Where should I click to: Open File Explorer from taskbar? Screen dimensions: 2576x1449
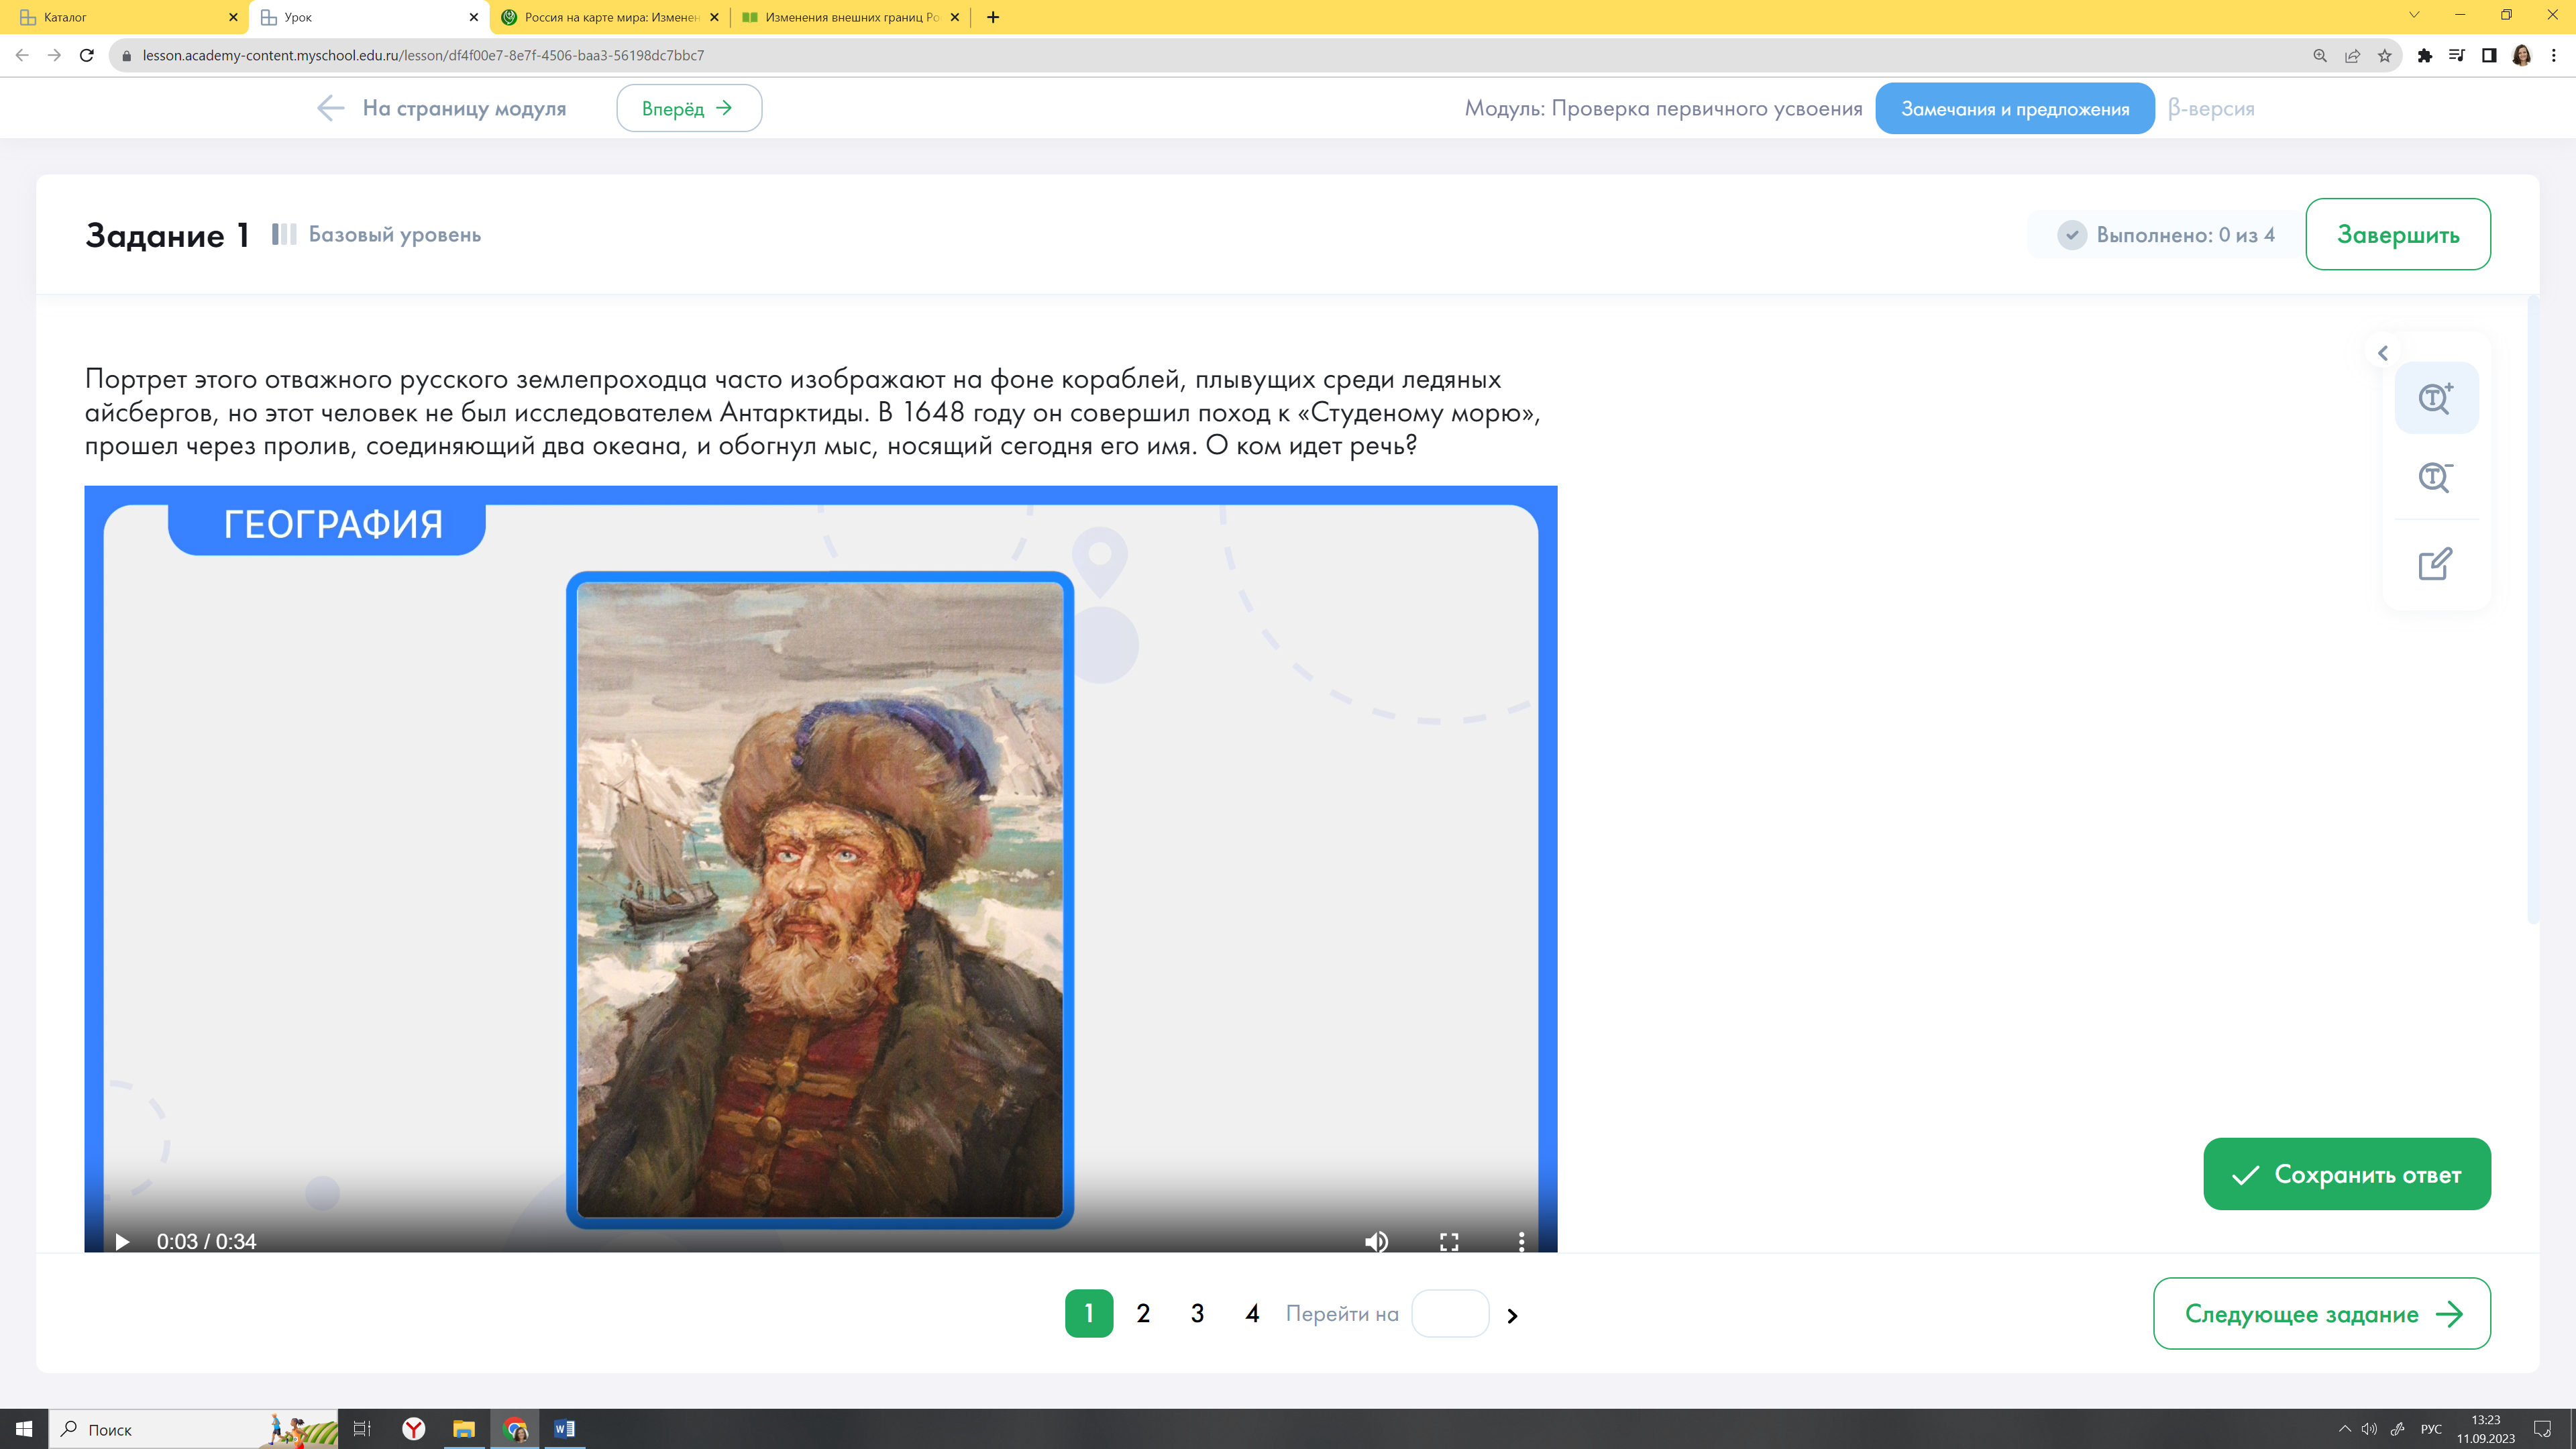coord(463,1429)
